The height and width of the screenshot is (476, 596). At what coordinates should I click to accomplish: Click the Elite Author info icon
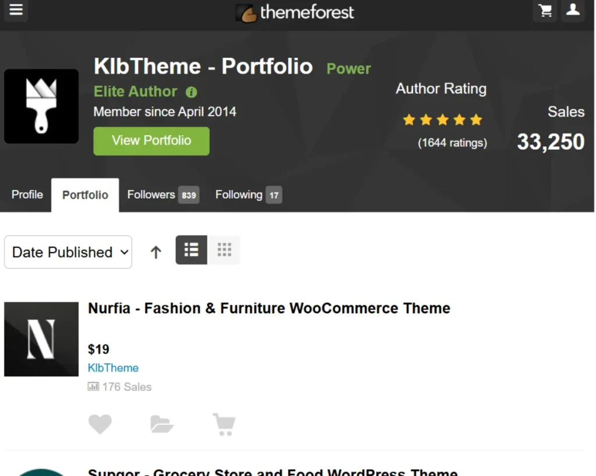point(191,92)
